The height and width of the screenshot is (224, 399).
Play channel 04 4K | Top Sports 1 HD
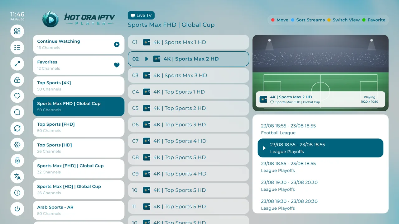click(188, 92)
